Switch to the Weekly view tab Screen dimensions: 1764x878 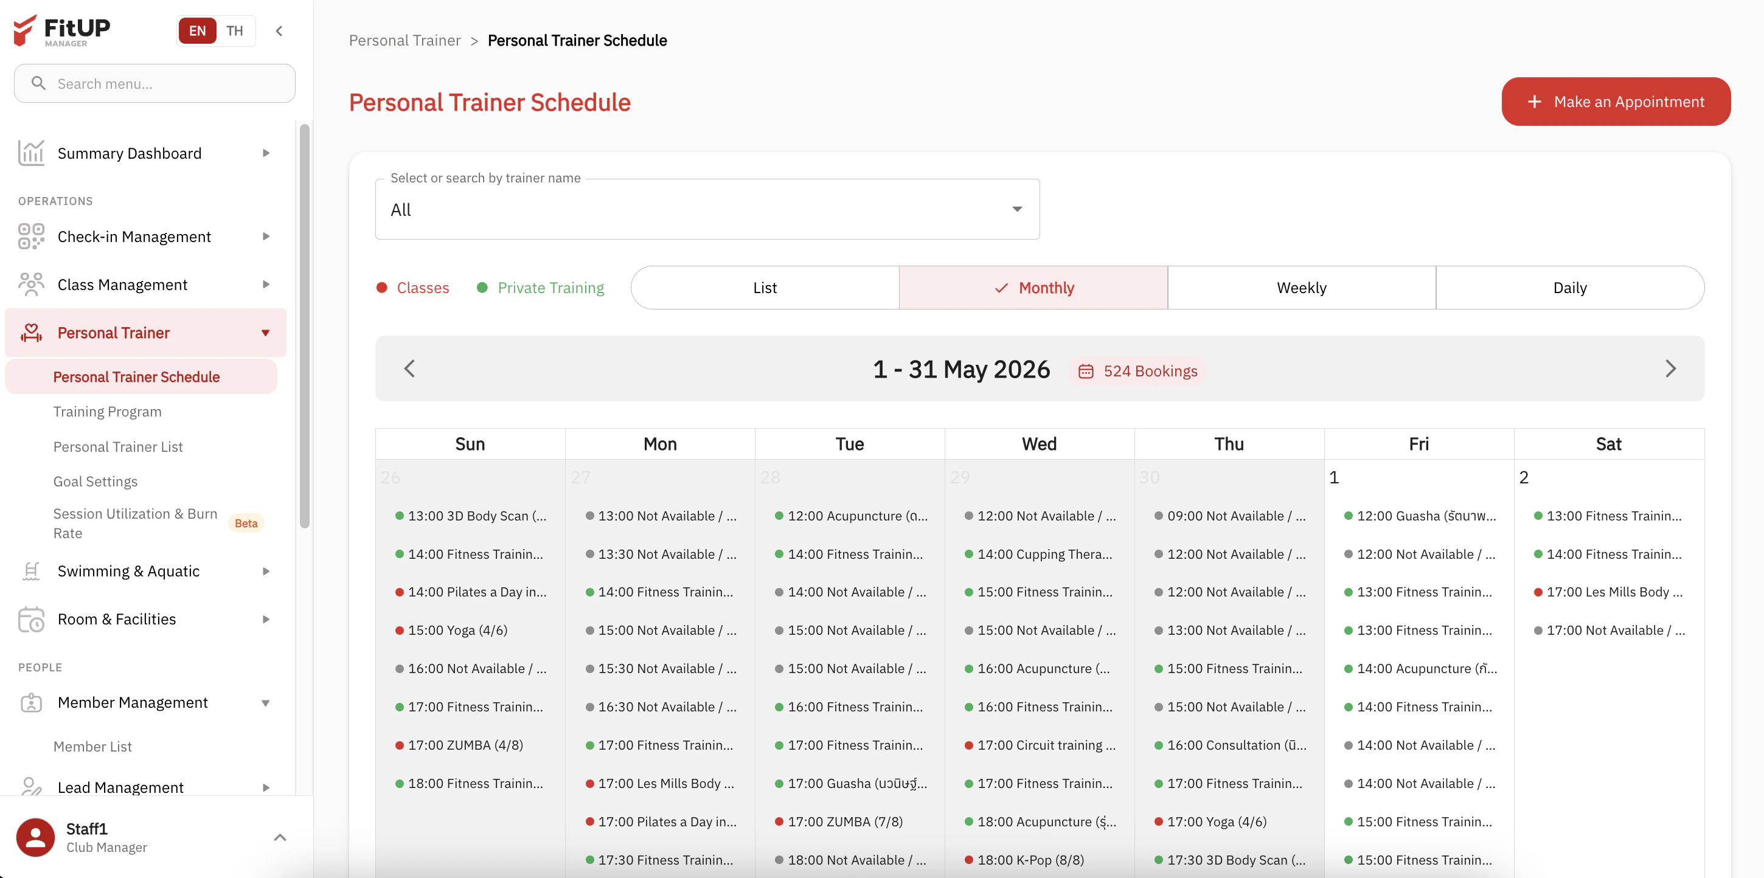(x=1302, y=288)
